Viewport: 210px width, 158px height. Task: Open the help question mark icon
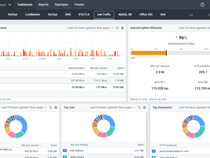202,5
